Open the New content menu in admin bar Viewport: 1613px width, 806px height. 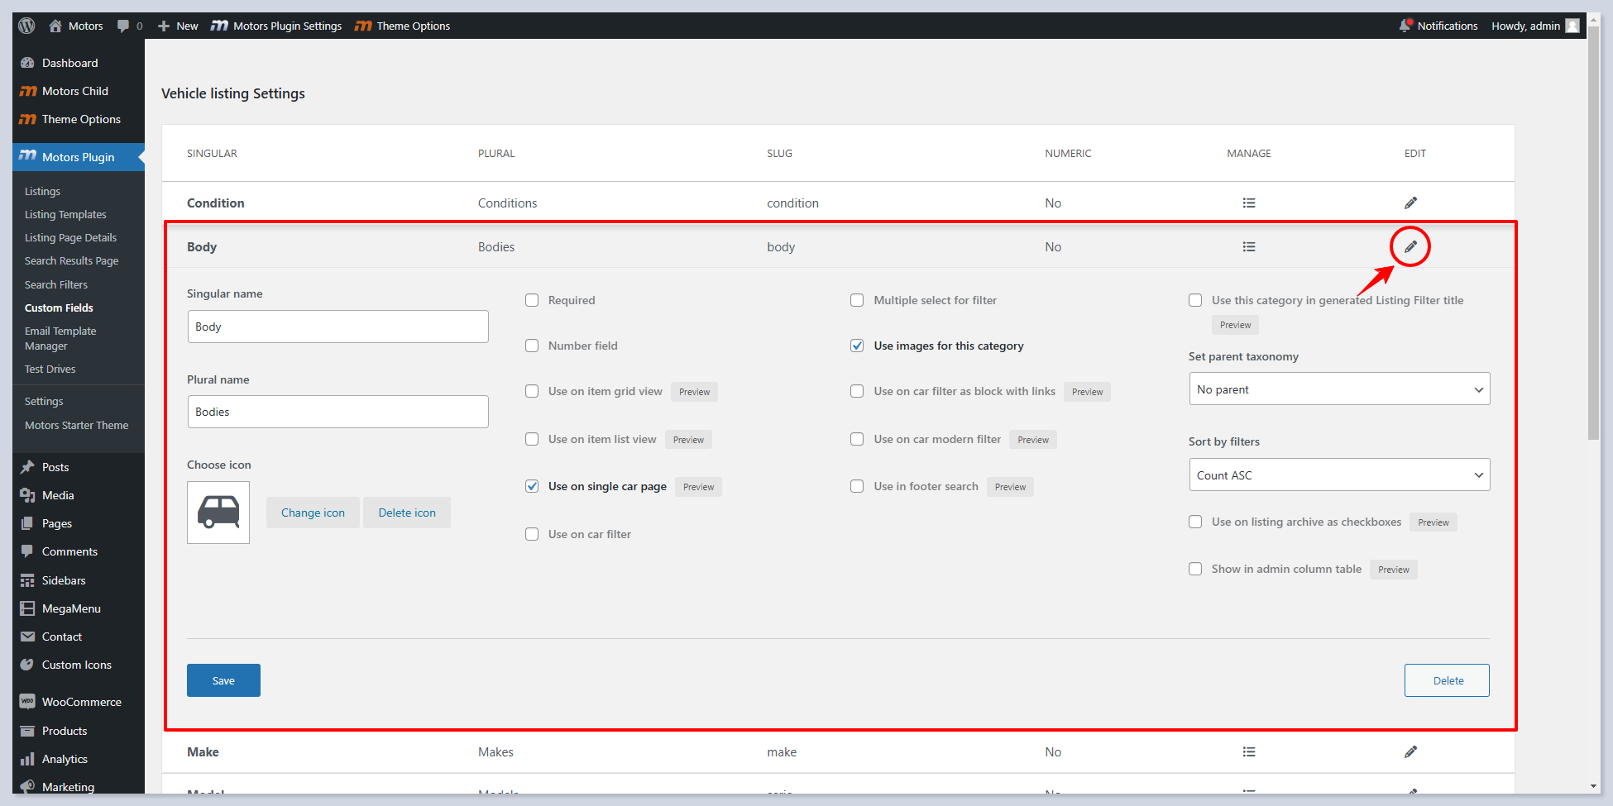click(178, 26)
